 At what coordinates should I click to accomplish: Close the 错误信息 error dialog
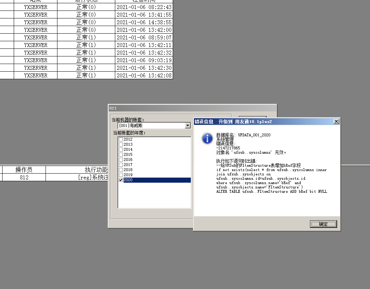pyautogui.click(x=336, y=122)
